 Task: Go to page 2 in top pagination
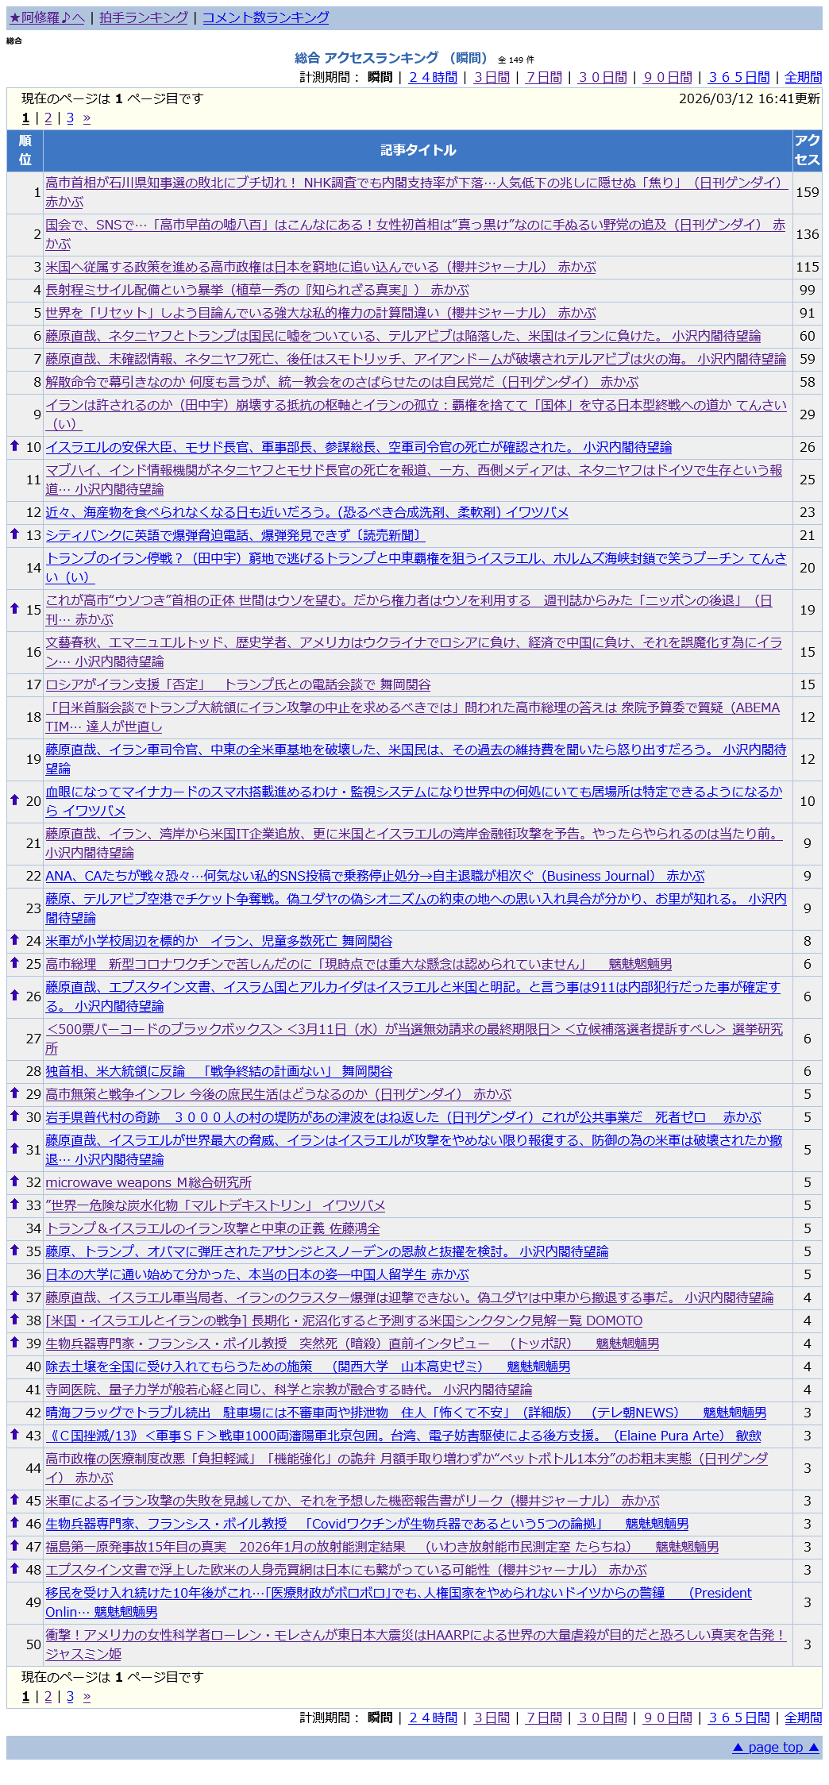pos(48,118)
